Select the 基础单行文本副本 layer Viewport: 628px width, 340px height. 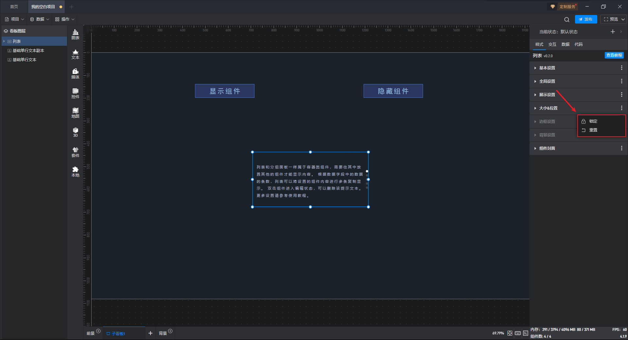click(x=34, y=50)
